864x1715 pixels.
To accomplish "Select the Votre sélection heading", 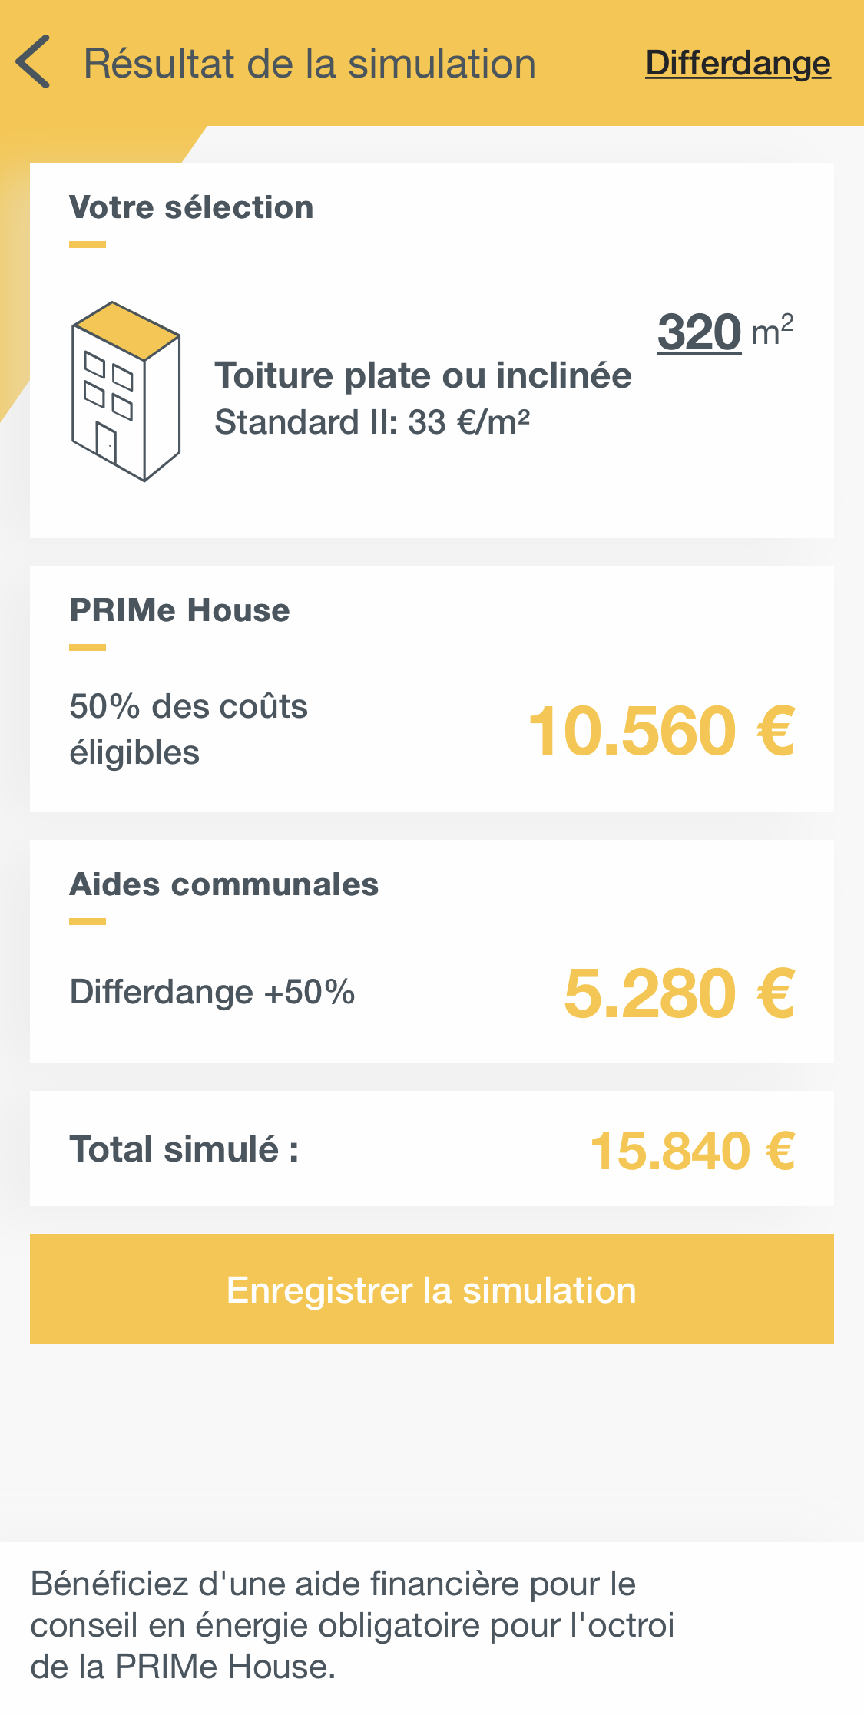I will (191, 207).
